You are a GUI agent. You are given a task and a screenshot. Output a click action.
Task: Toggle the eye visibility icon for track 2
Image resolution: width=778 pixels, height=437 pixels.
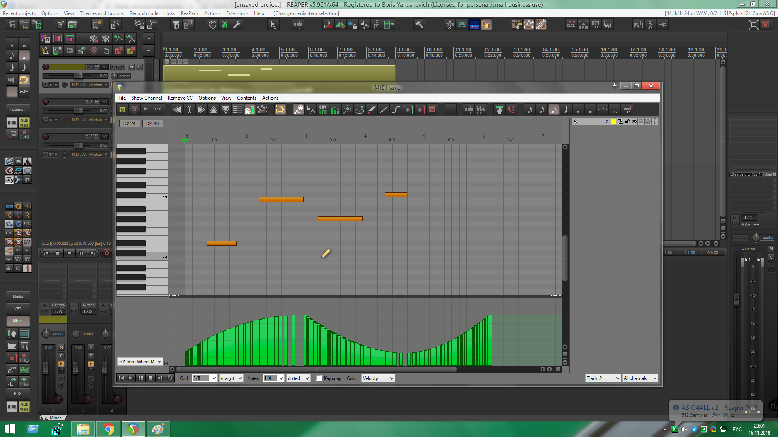(x=634, y=121)
